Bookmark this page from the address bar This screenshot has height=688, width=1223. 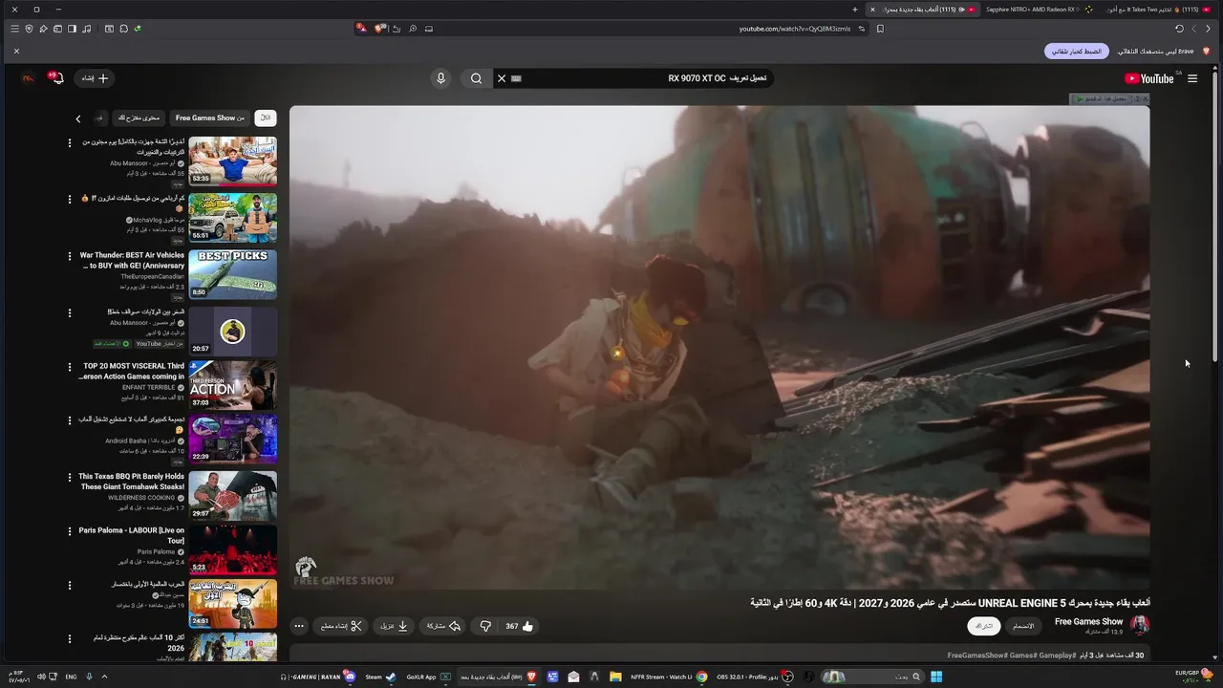pos(880,29)
